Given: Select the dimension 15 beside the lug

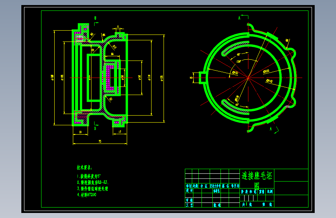Looking at the screenshot, I should point(191,78).
